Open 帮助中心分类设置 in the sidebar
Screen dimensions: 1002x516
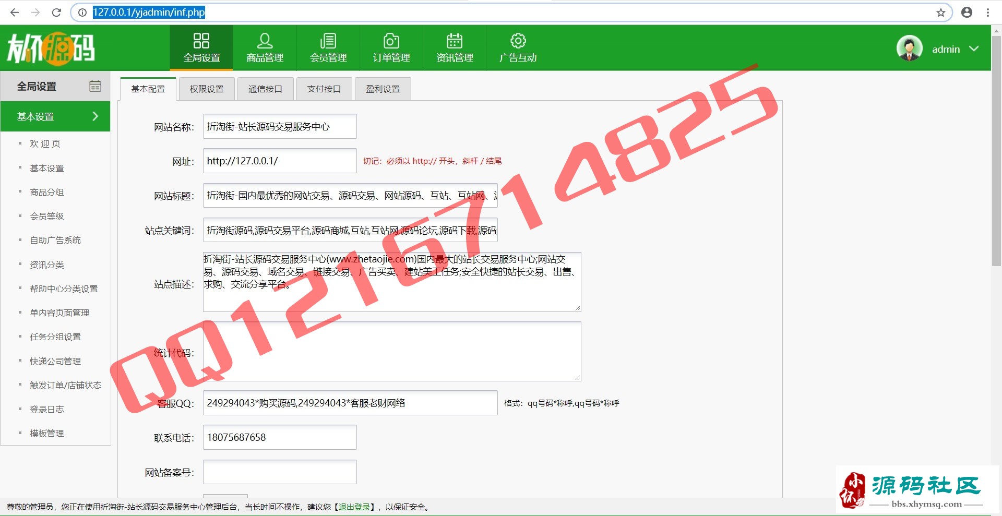click(x=64, y=289)
